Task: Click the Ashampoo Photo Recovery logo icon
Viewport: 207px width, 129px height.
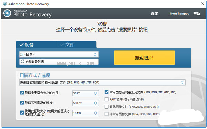Action: (7, 13)
